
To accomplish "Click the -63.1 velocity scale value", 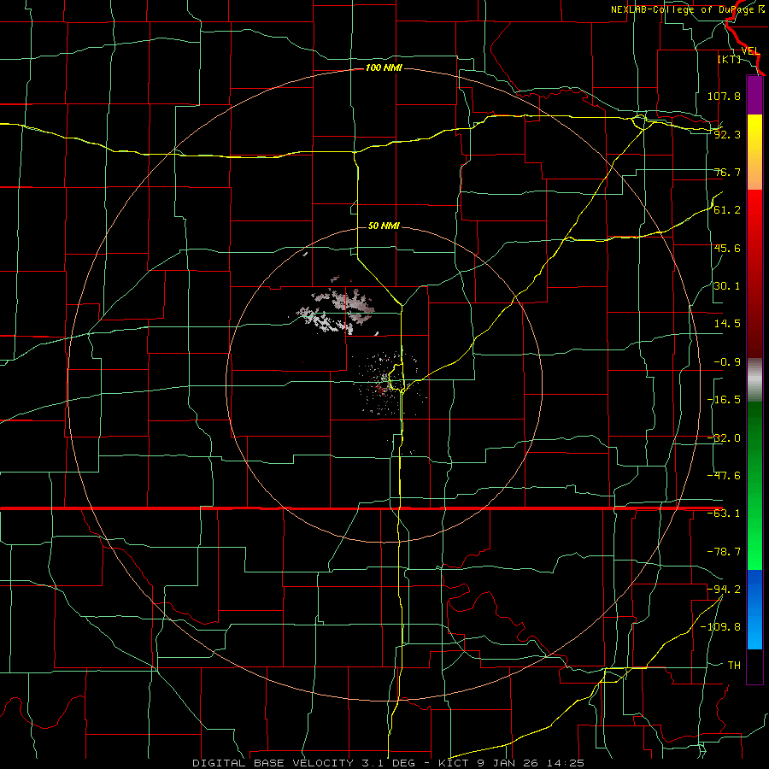I will 724,514.
